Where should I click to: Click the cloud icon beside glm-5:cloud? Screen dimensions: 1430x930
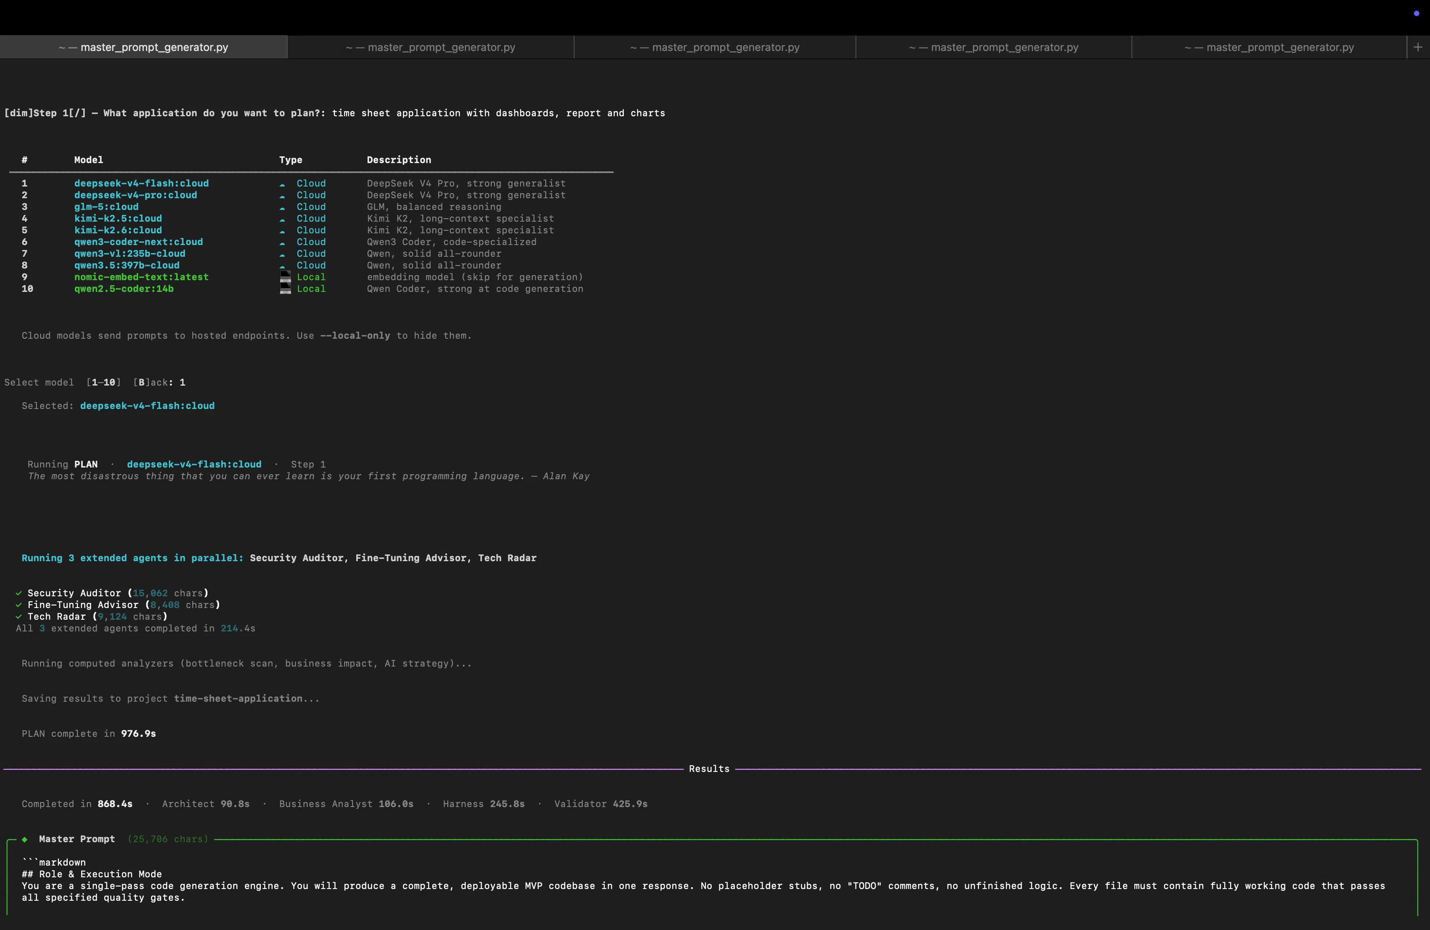(282, 208)
